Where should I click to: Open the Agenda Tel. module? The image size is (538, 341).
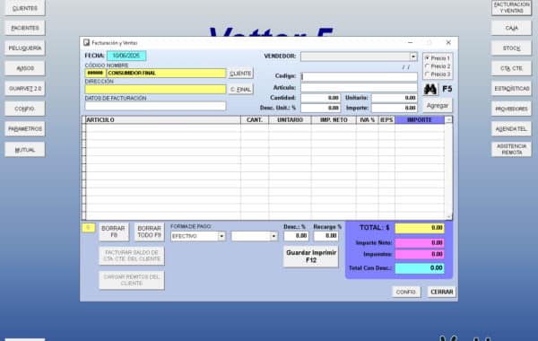[x=511, y=129]
